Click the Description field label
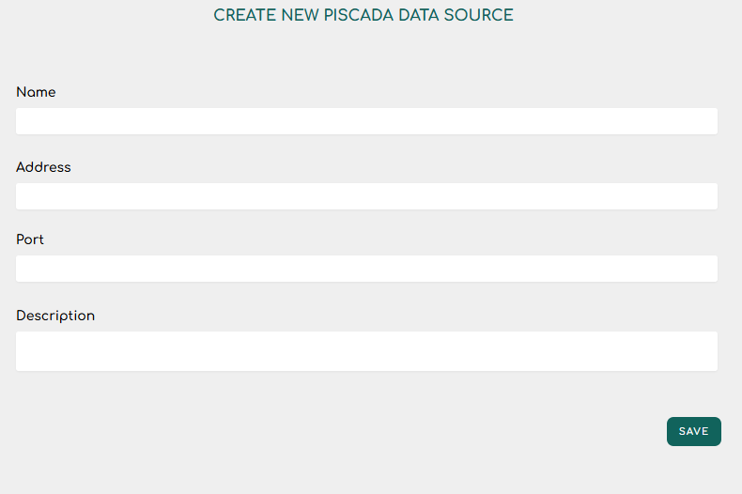The height and width of the screenshot is (494, 742). (x=55, y=316)
